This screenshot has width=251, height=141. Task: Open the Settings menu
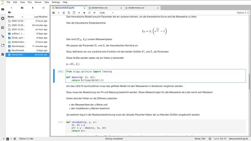(x=56, y=2)
